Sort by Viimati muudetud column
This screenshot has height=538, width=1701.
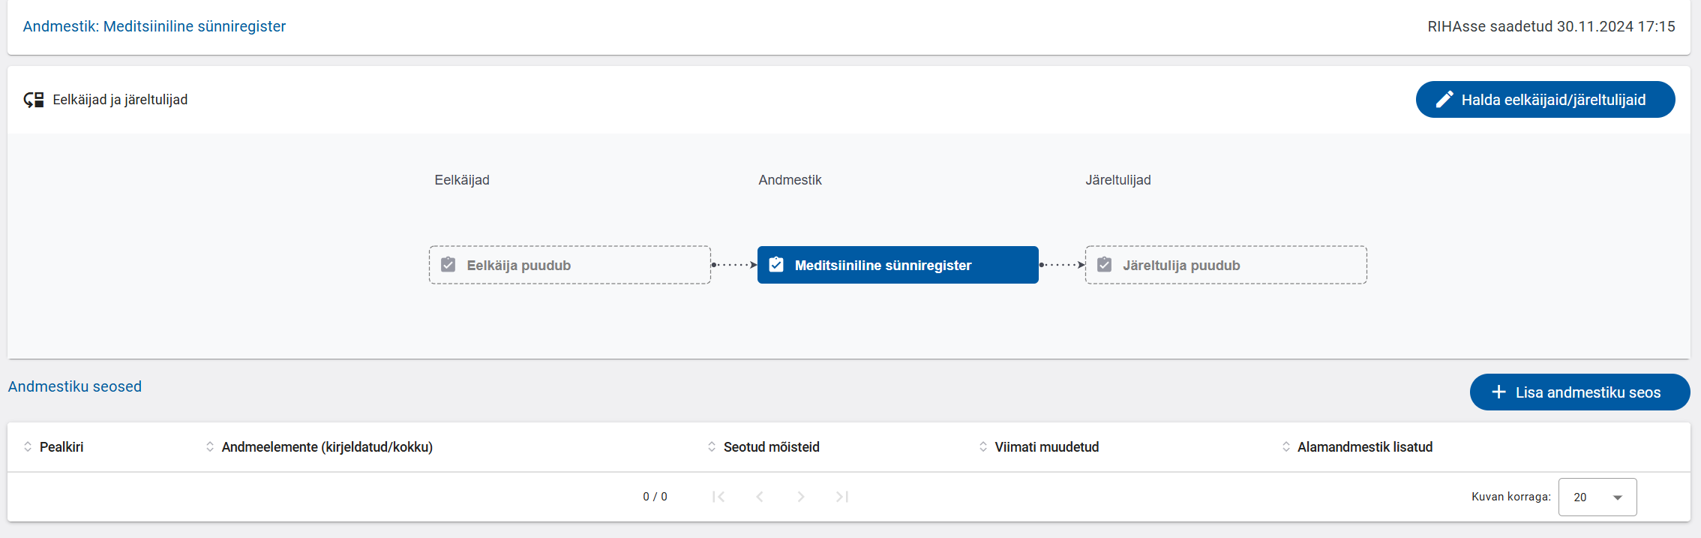tap(1045, 447)
